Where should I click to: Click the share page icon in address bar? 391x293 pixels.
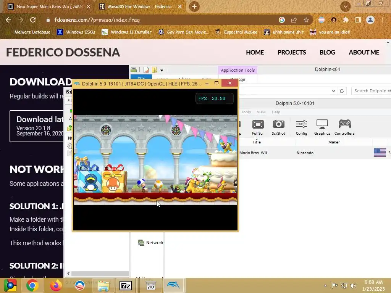pos(294,20)
